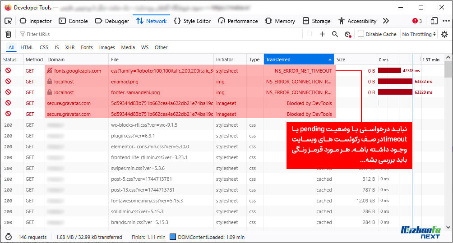The height and width of the screenshot is (243, 453).
Task: Select footer-samandehi.png request
Action: pyautogui.click(x=222, y=92)
